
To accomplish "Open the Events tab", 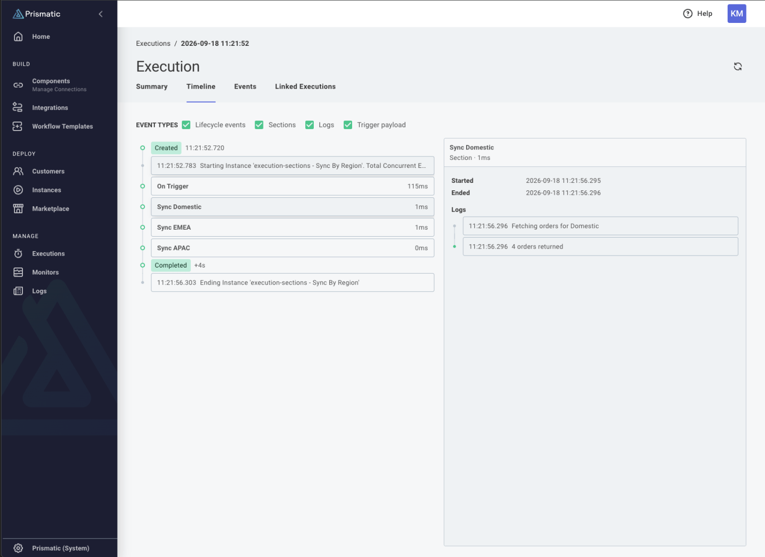I will pyautogui.click(x=245, y=87).
